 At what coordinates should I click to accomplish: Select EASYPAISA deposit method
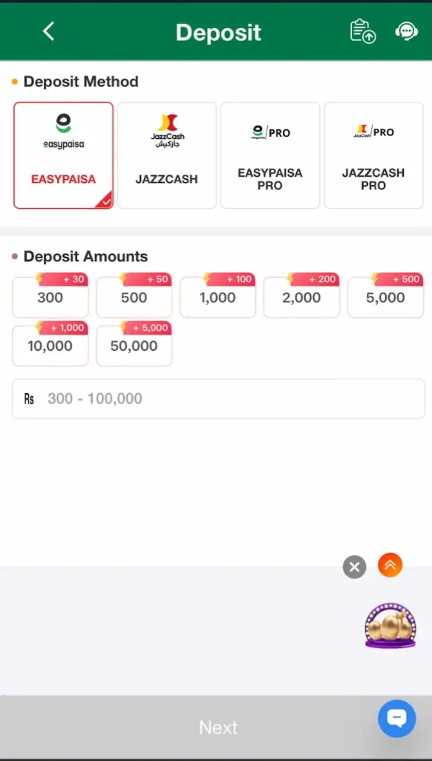click(x=64, y=155)
